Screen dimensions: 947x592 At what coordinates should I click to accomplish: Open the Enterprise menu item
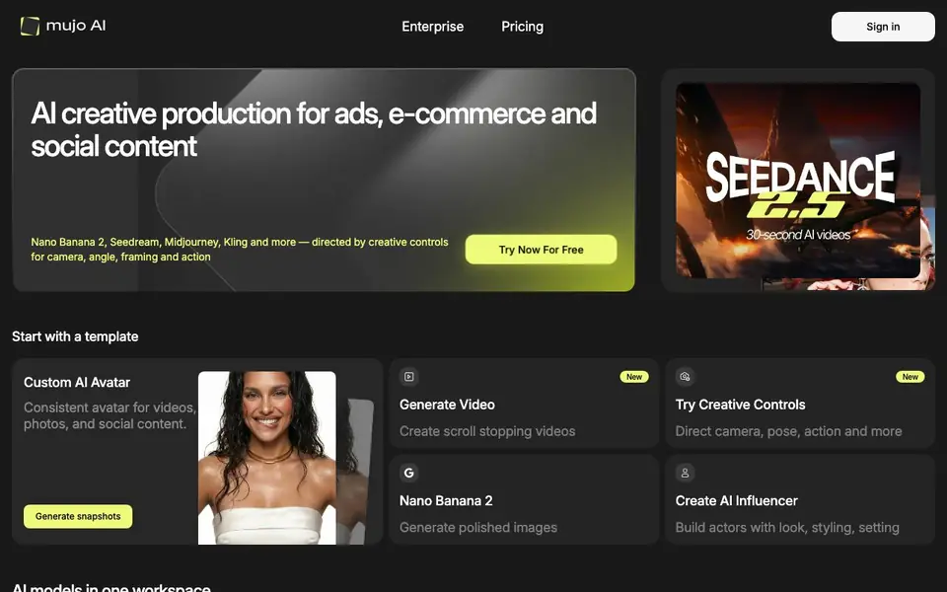coord(432,27)
